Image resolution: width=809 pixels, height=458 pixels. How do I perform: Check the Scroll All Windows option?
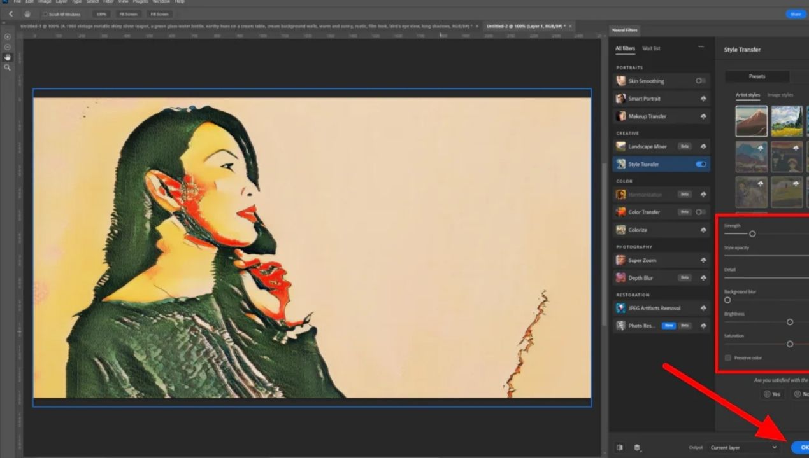point(45,14)
